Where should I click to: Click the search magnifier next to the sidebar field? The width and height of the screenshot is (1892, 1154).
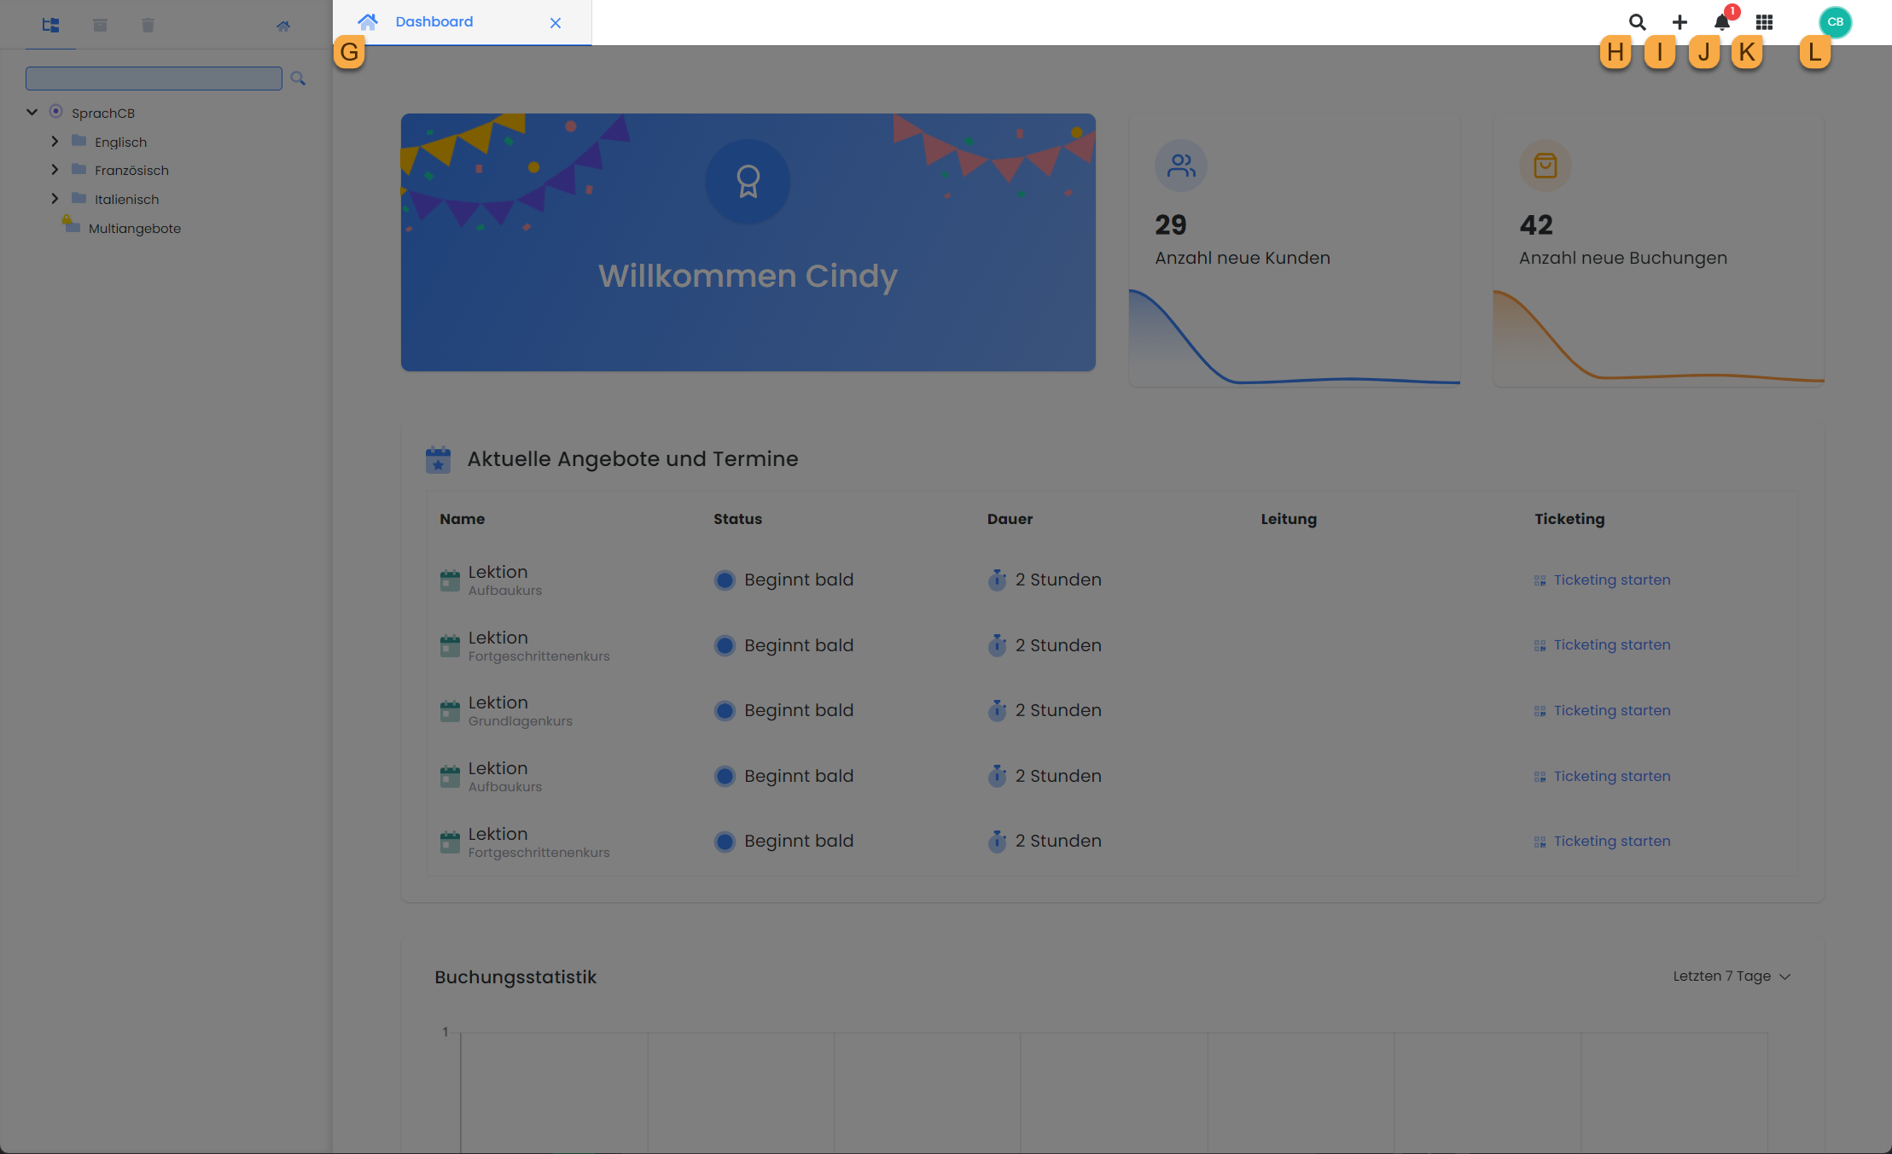pyautogui.click(x=298, y=78)
